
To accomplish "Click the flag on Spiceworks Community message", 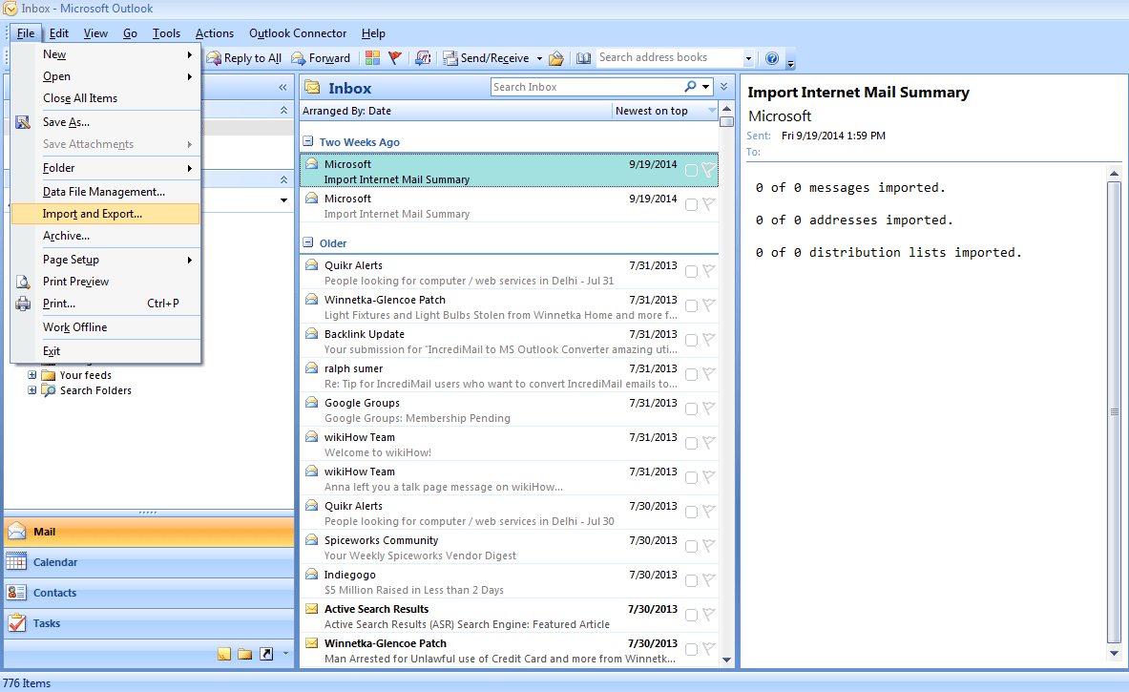I will pyautogui.click(x=708, y=546).
